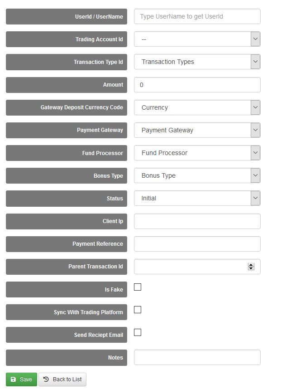
Task: Focus the UserId / UserName input field
Action: coord(197,16)
